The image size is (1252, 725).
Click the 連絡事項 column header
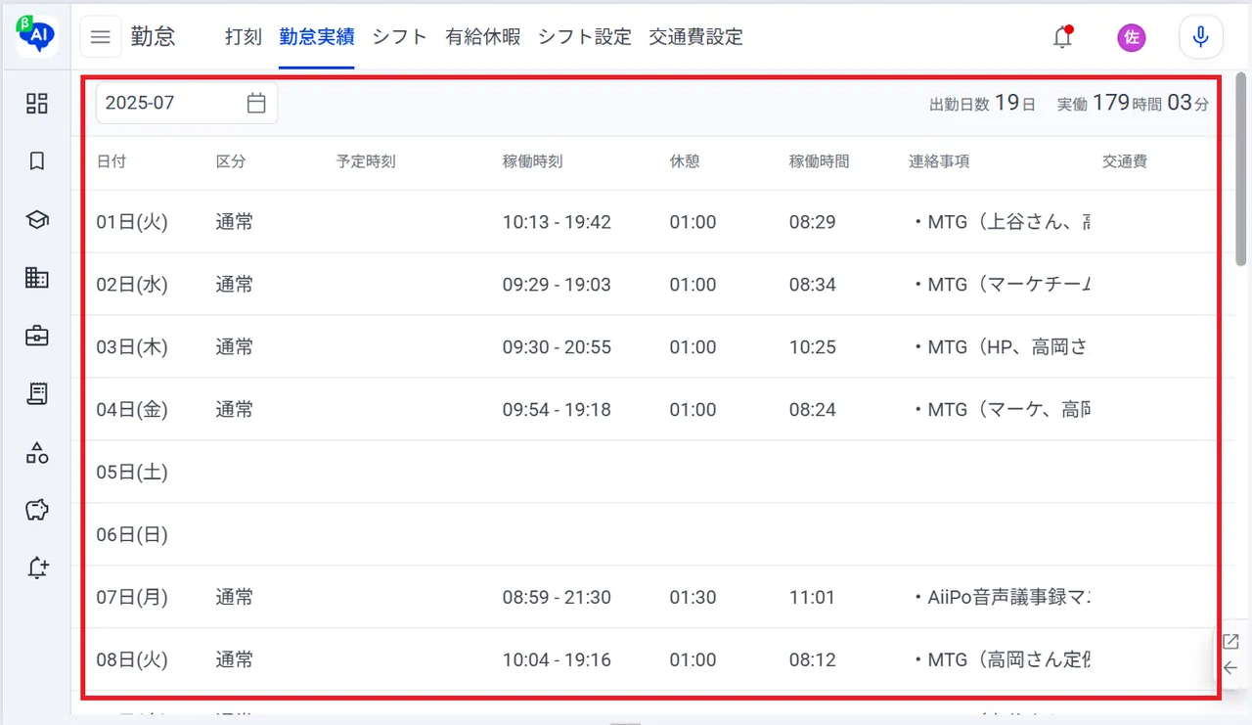(939, 161)
